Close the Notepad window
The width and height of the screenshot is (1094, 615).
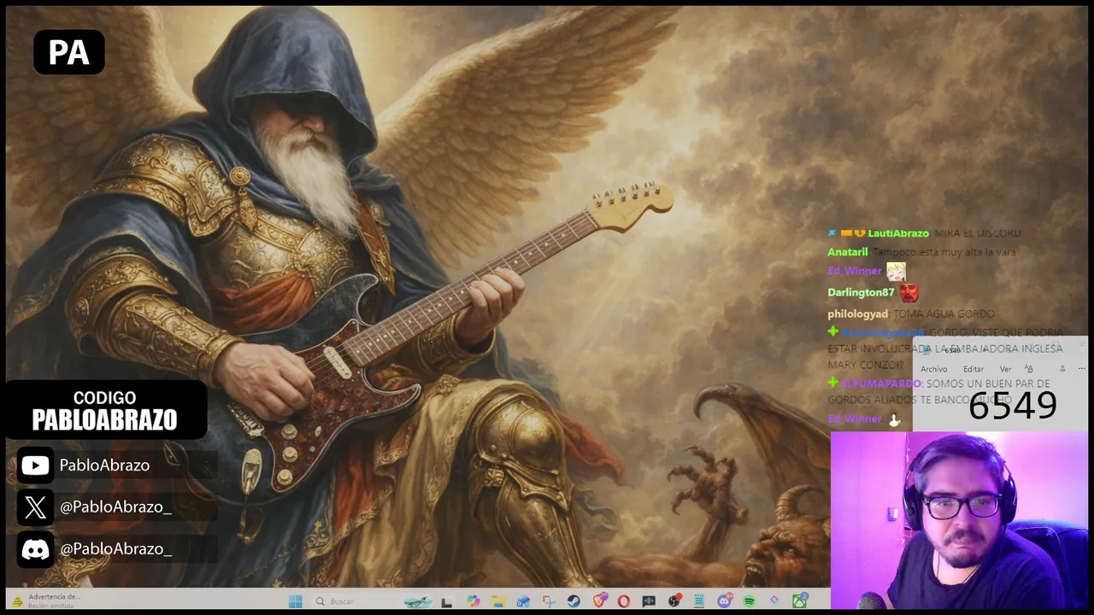[1081, 344]
